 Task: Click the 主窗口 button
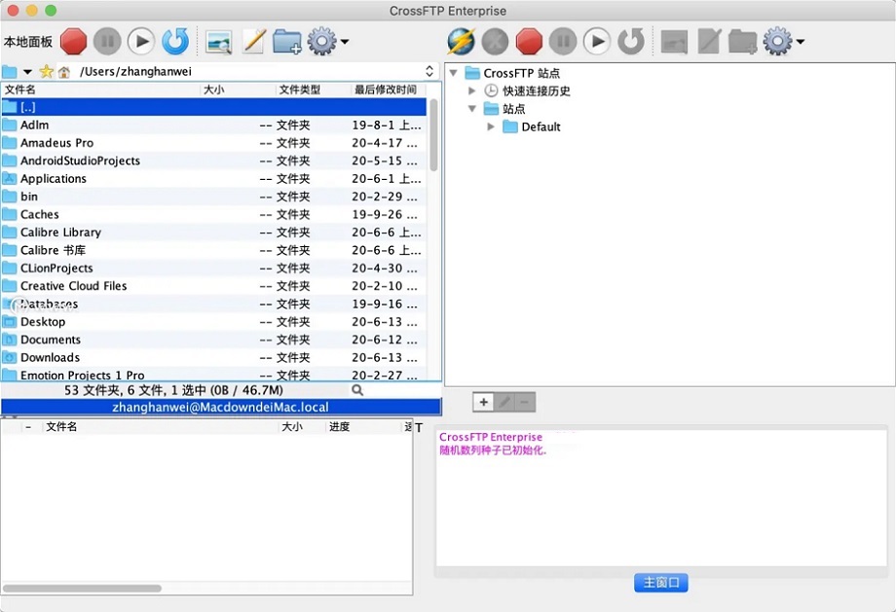(661, 583)
